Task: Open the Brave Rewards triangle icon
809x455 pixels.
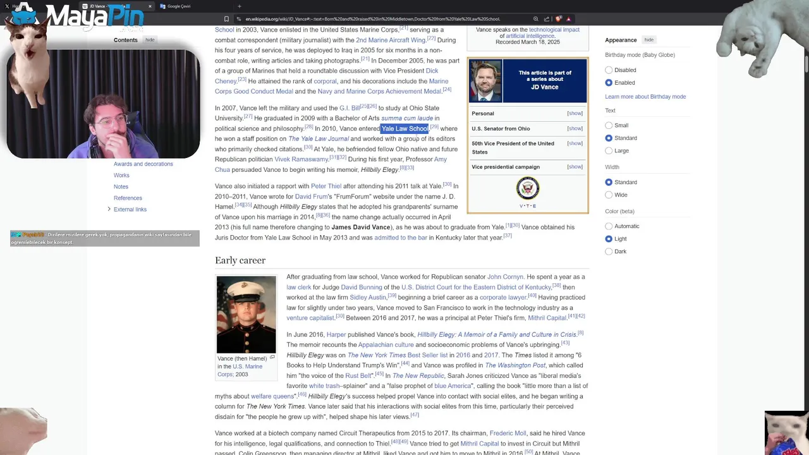Action: (x=569, y=19)
